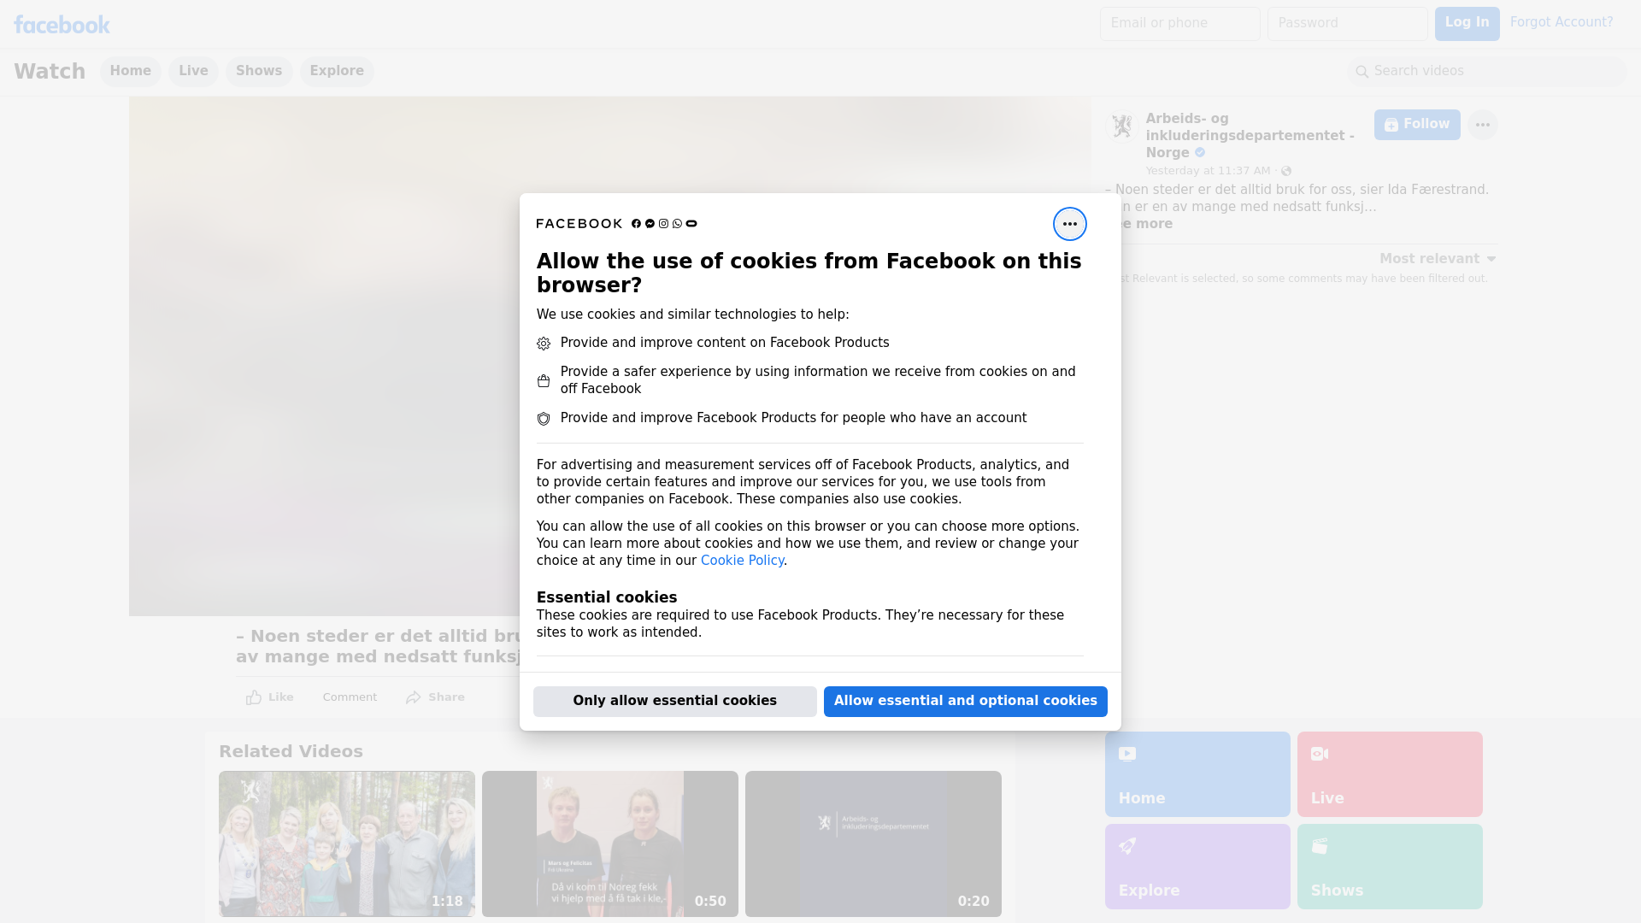This screenshot has width=1641, height=923.
Task: Click the Facebook company icons in dialog header
Action: [x=664, y=224]
